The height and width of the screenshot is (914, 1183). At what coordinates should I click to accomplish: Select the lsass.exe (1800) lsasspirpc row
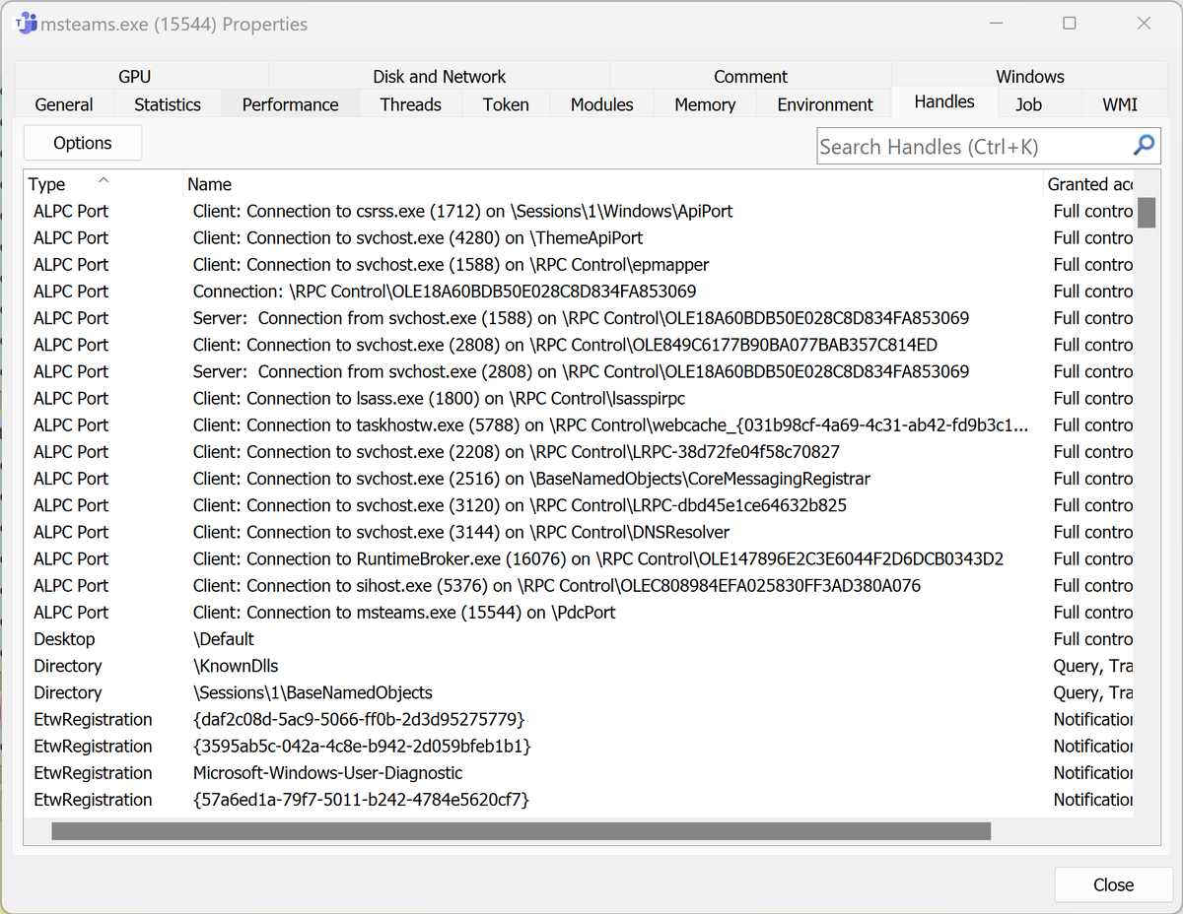click(x=579, y=398)
